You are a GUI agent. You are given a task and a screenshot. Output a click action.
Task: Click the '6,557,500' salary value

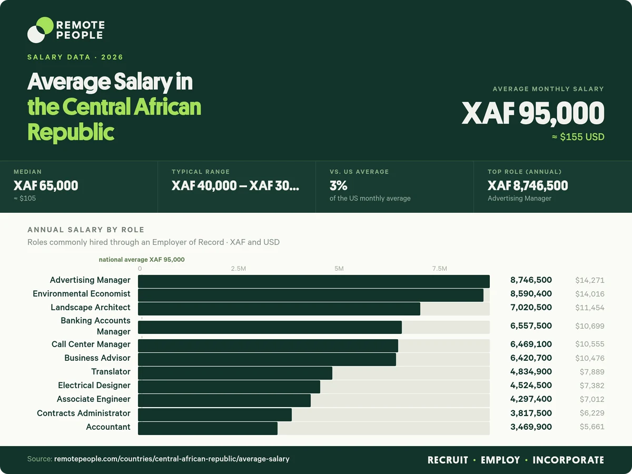pyautogui.click(x=531, y=326)
